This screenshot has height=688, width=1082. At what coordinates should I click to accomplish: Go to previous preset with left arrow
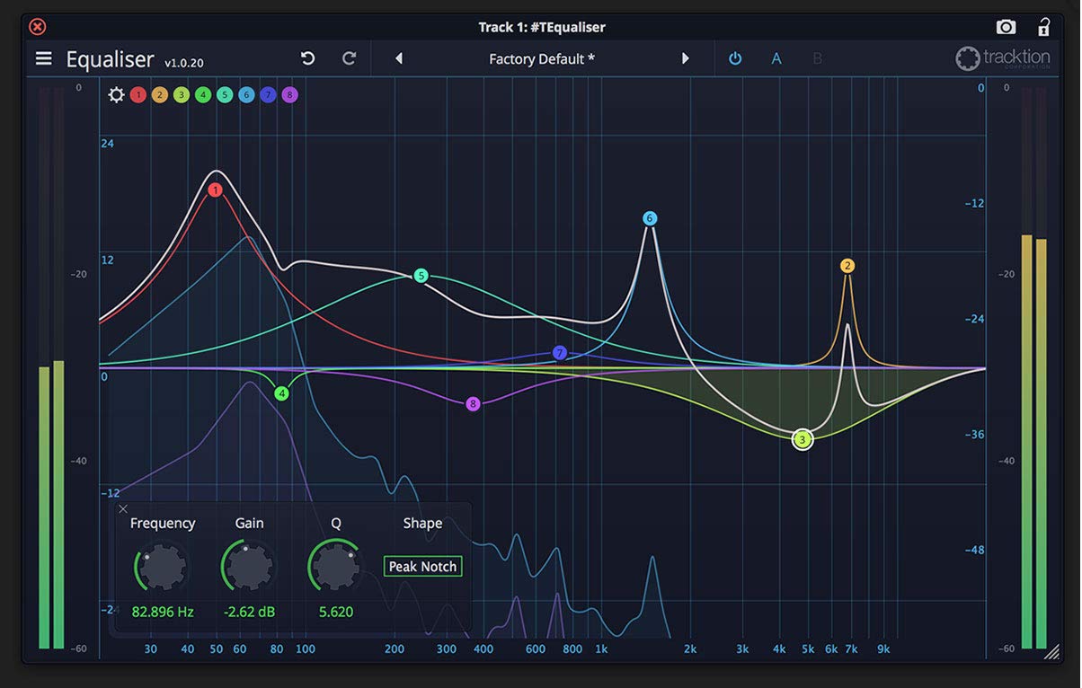tap(398, 58)
